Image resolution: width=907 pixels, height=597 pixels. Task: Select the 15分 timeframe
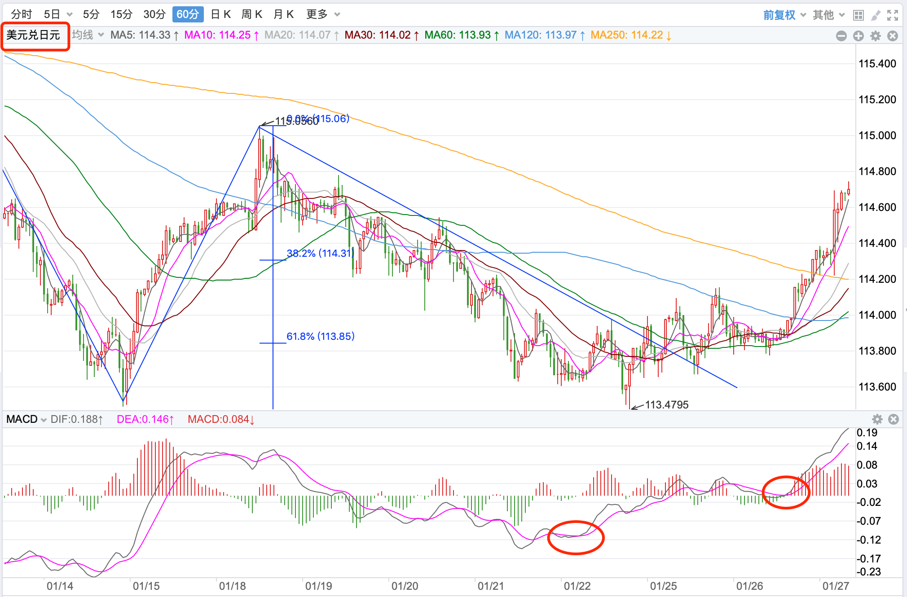click(x=121, y=14)
